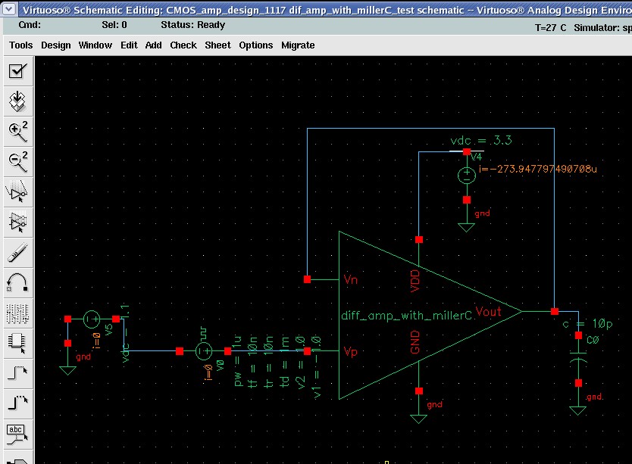The image size is (632, 464).
Task: Zoom out by 2 using toolbar icon
Action: (x=17, y=160)
